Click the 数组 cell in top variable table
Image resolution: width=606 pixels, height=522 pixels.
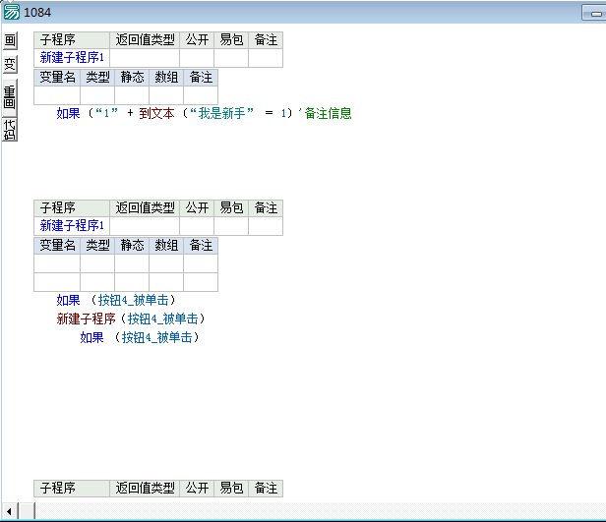click(166, 95)
